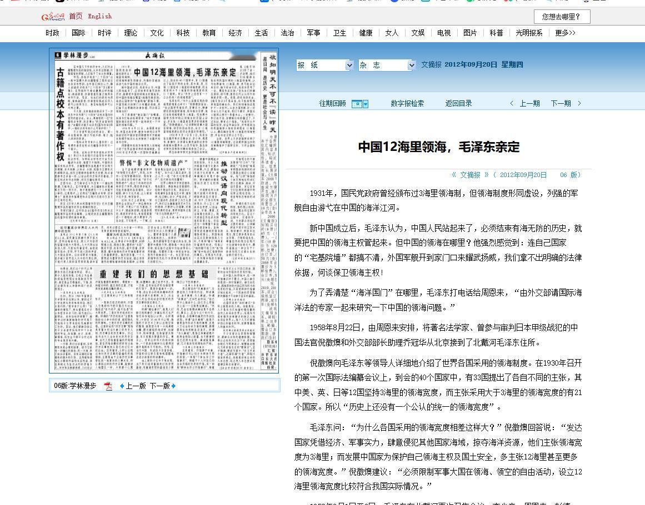Click the calendar icon beside 往期回顾
Screen dimensions: 645x505
[x=357, y=104]
